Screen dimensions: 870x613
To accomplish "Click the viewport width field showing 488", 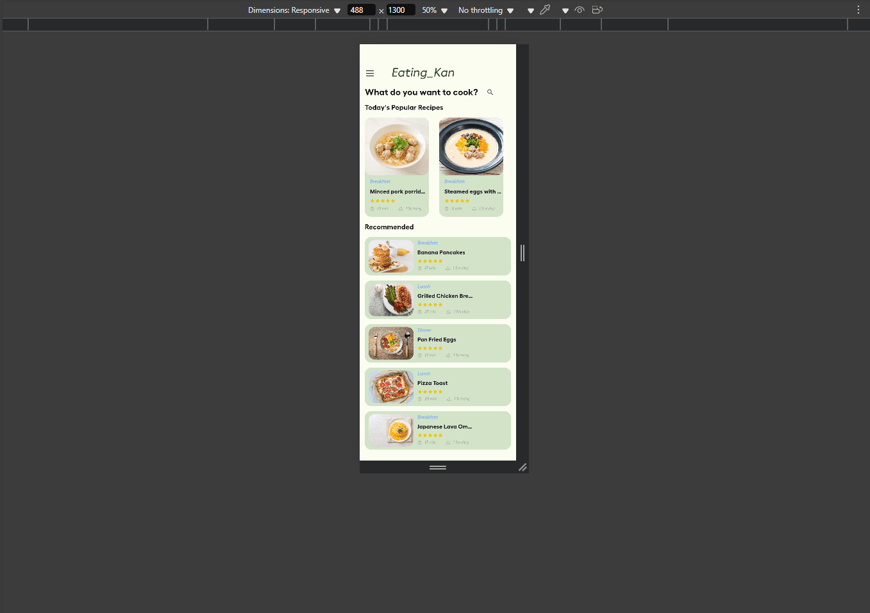I will click(361, 10).
